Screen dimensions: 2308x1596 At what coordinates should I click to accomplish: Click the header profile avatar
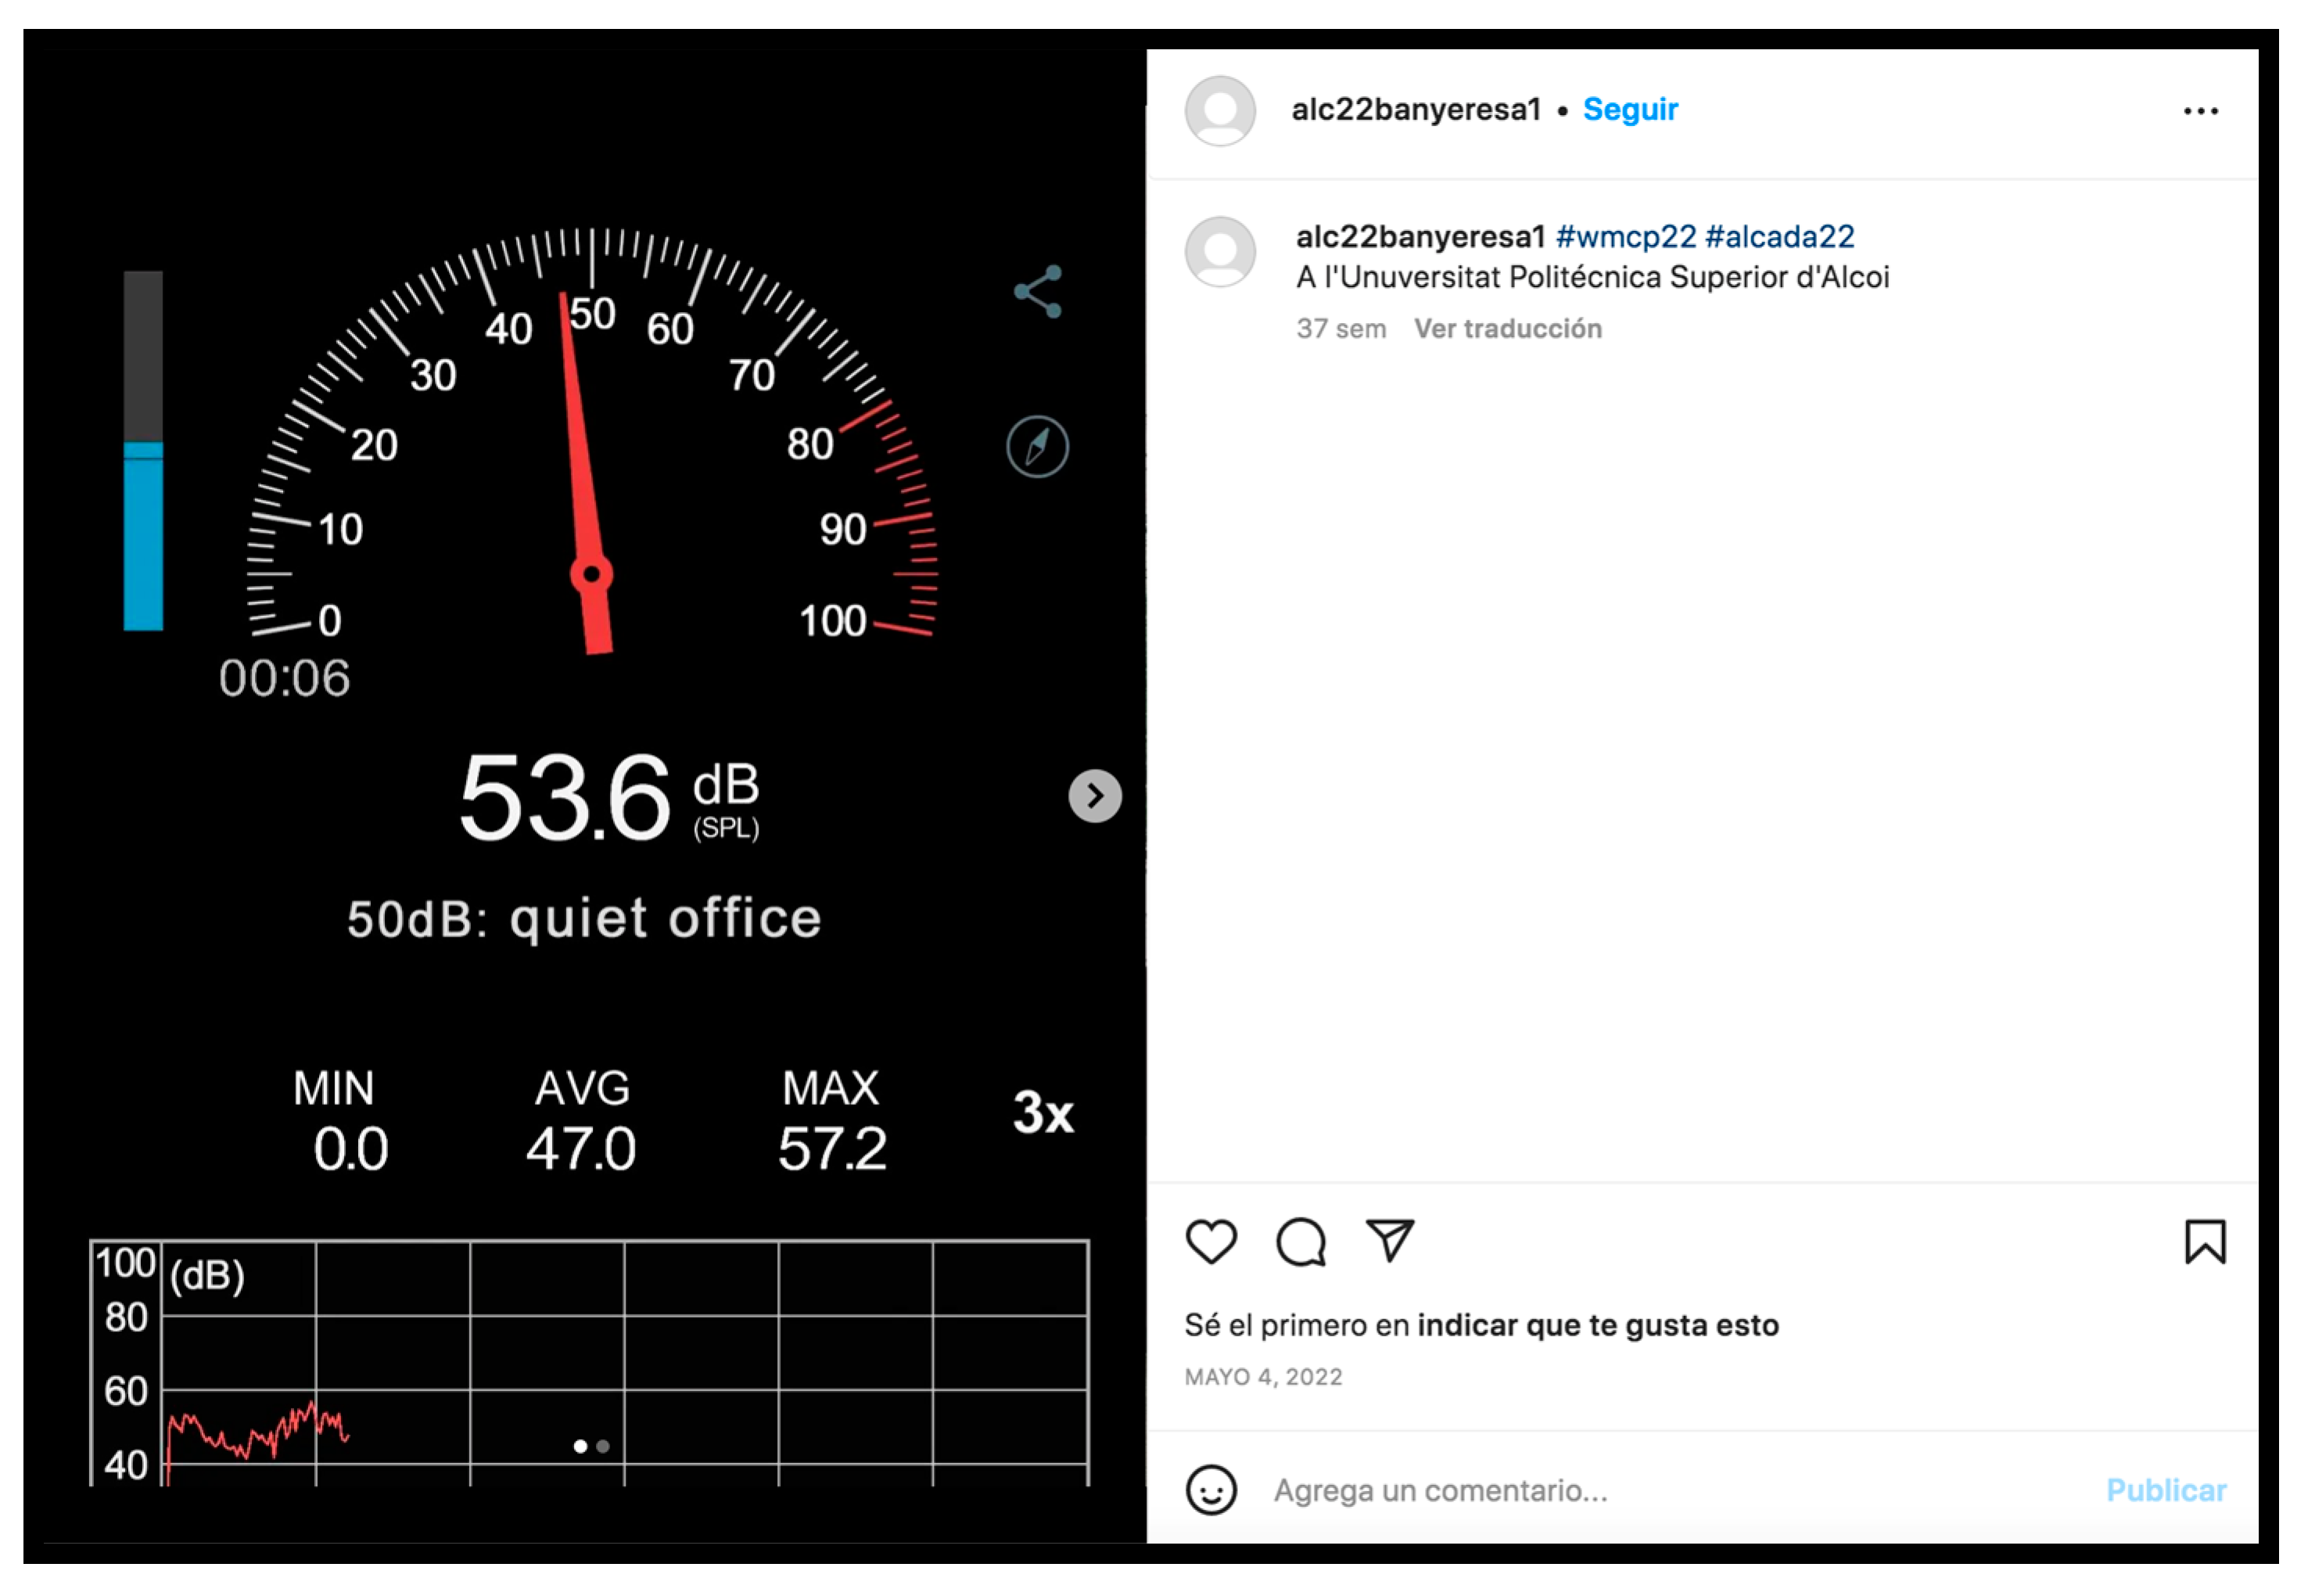tap(1220, 111)
